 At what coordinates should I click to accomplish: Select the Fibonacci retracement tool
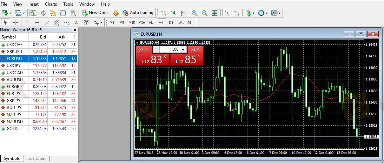click(66, 22)
